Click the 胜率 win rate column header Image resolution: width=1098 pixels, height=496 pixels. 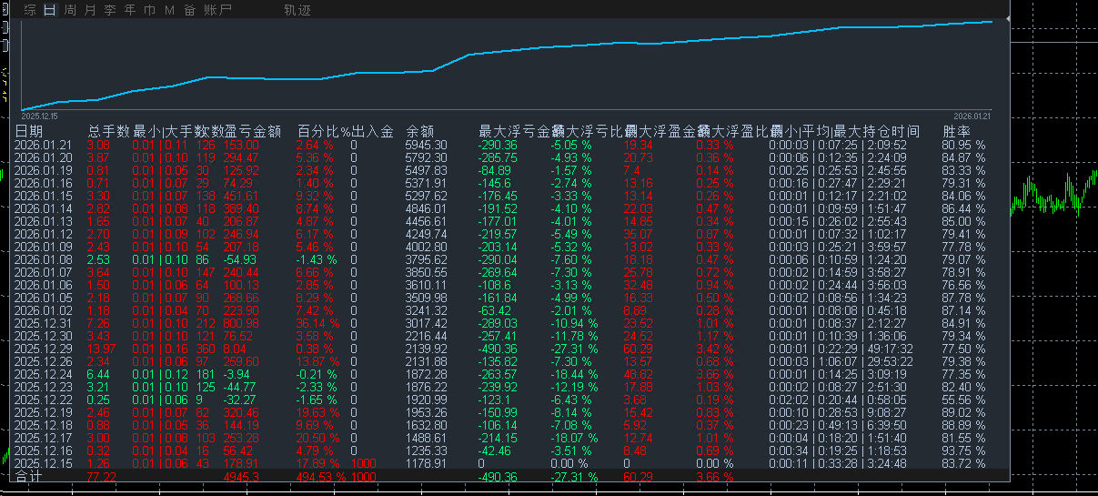coord(956,132)
